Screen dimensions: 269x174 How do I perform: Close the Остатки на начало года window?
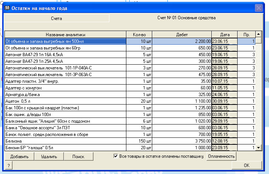click(259, 8)
